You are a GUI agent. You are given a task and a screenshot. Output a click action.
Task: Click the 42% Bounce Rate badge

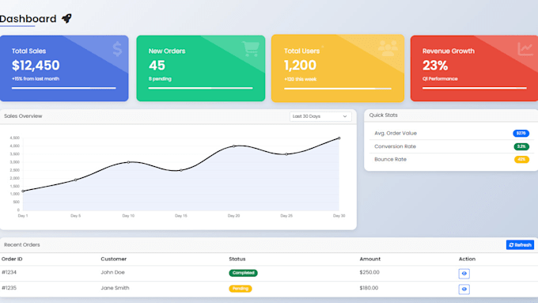point(521,159)
